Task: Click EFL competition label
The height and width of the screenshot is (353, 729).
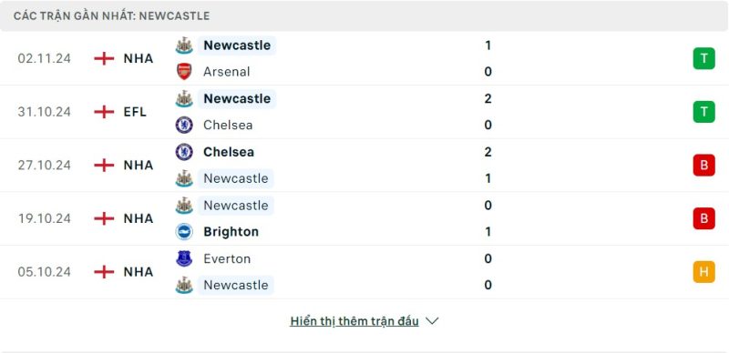Action: pyautogui.click(x=135, y=112)
